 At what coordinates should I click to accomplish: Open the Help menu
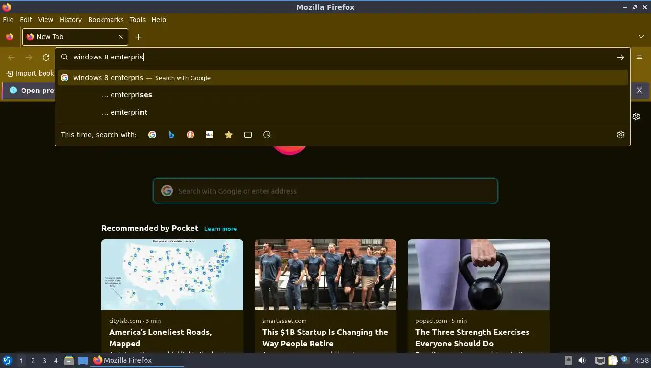(x=159, y=20)
